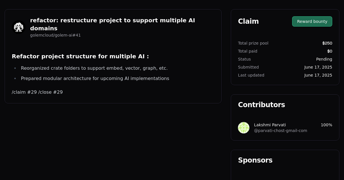
Task: Click the Last updated date value
Action: click(318, 75)
